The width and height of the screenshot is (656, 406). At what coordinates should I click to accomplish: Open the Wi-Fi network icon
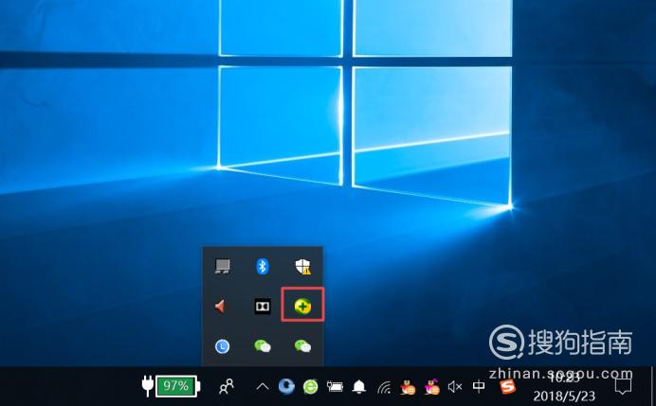coord(384,387)
